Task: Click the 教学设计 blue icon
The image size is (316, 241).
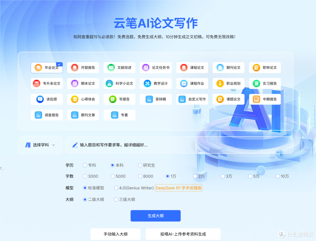Action: [147, 83]
